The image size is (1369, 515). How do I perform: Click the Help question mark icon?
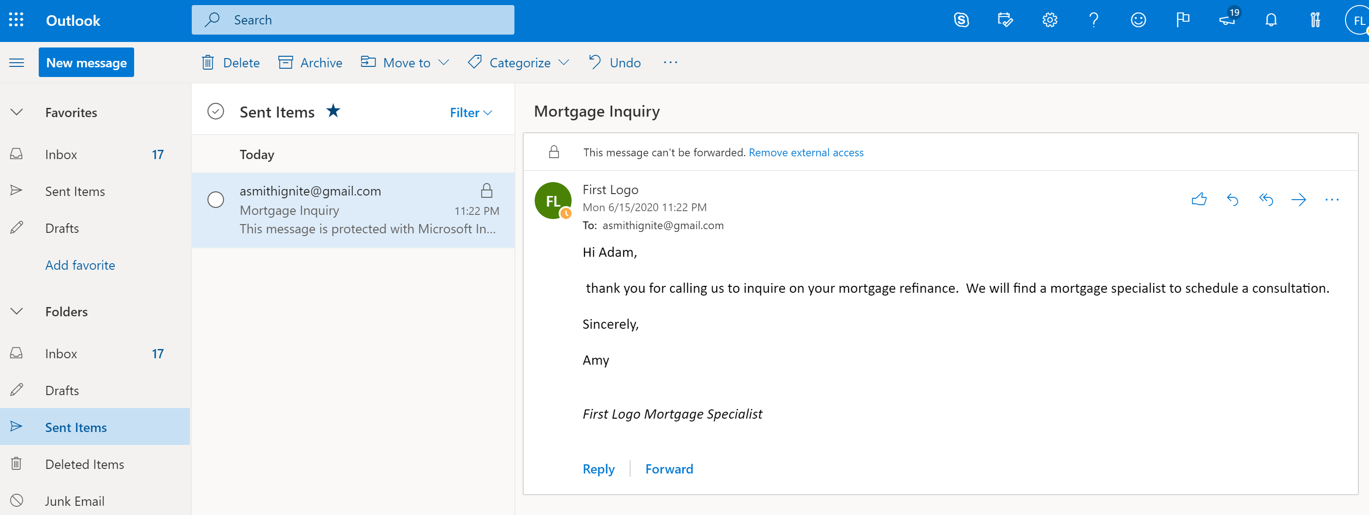[x=1095, y=19]
